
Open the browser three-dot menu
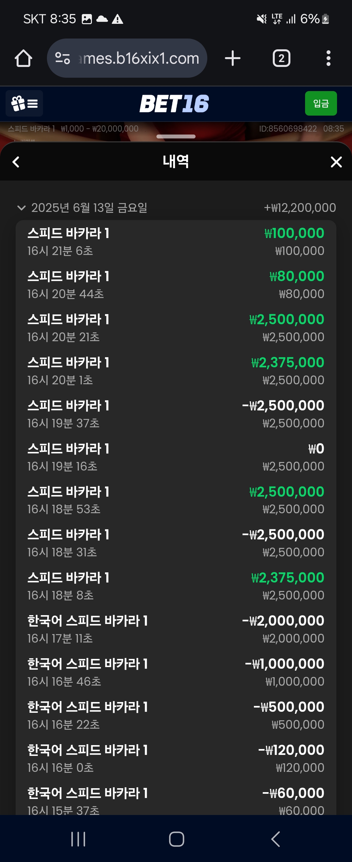pos(328,58)
